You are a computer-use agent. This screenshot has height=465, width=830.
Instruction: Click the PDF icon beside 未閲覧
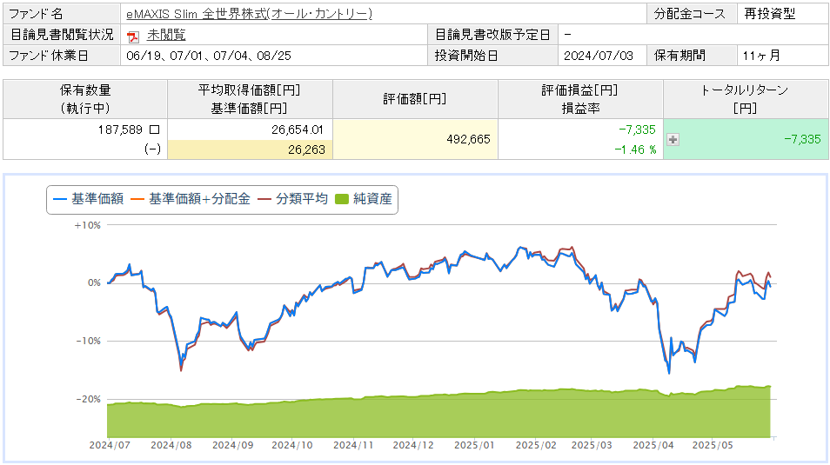click(133, 37)
